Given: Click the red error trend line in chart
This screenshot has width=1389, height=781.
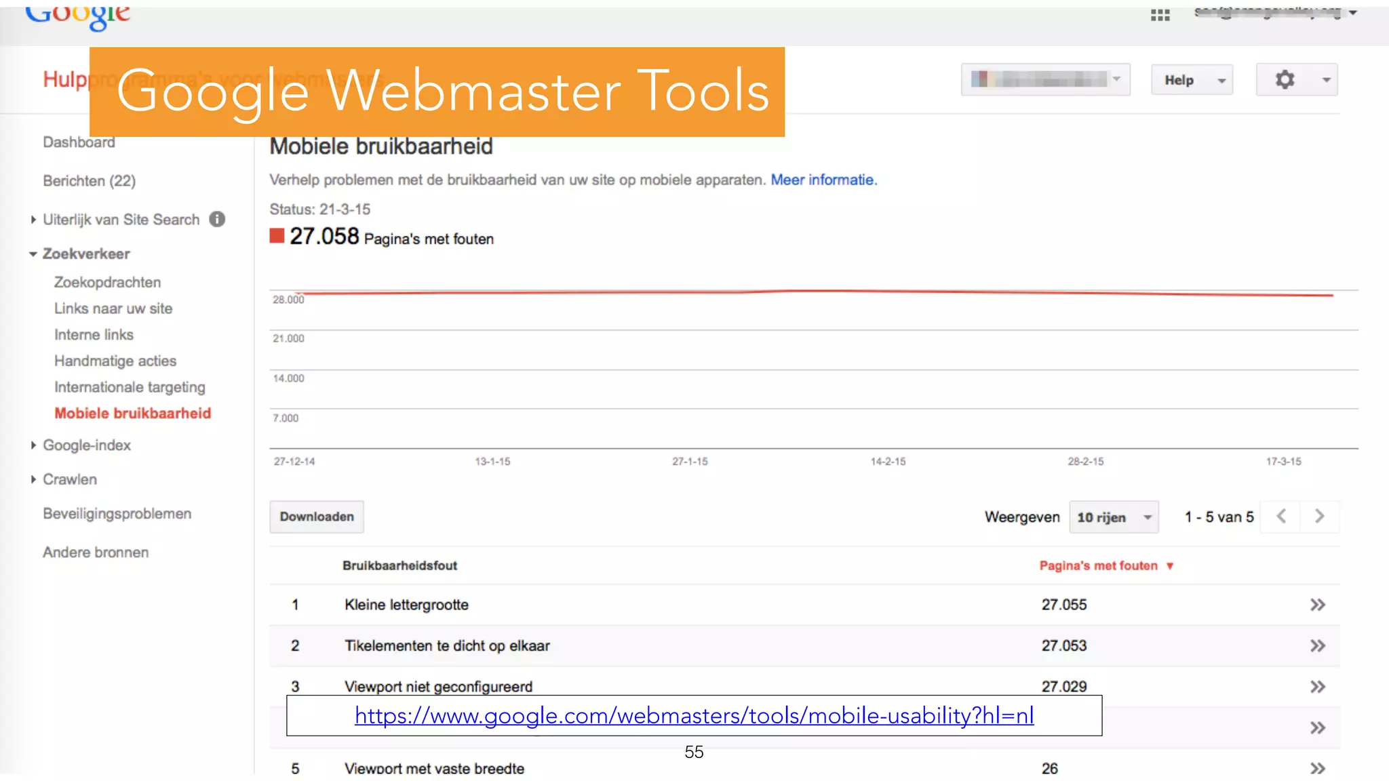Looking at the screenshot, I should point(814,292).
